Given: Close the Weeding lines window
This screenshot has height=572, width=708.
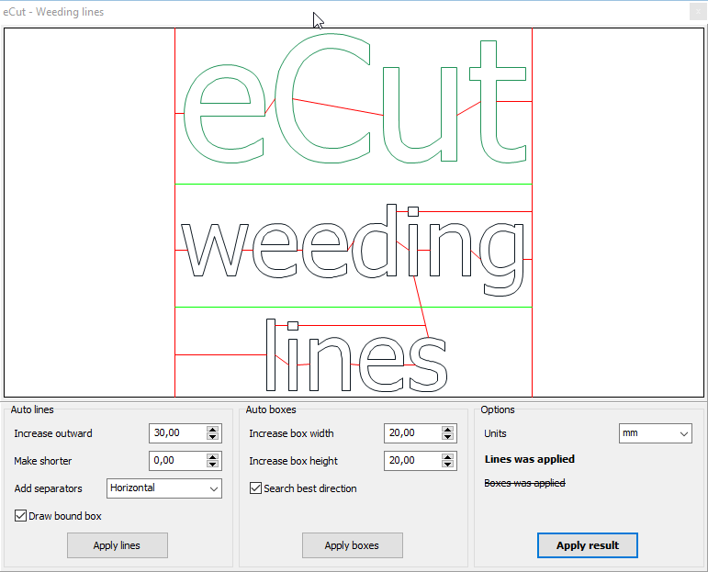Looking at the screenshot, I should pyautogui.click(x=698, y=12).
